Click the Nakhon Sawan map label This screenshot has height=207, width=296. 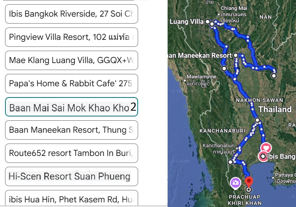coord(254,100)
